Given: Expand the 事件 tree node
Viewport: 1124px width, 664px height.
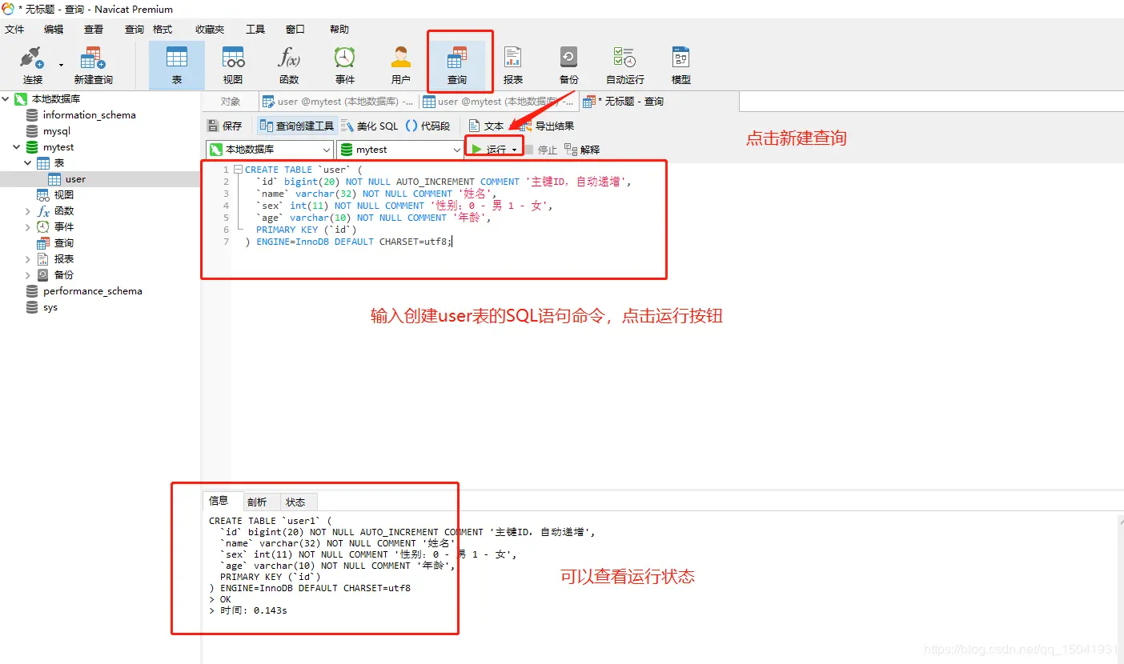Looking at the screenshot, I should coord(28,227).
